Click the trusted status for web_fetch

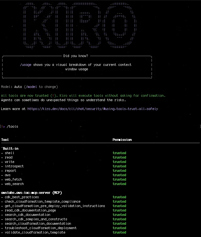tap(119, 179)
